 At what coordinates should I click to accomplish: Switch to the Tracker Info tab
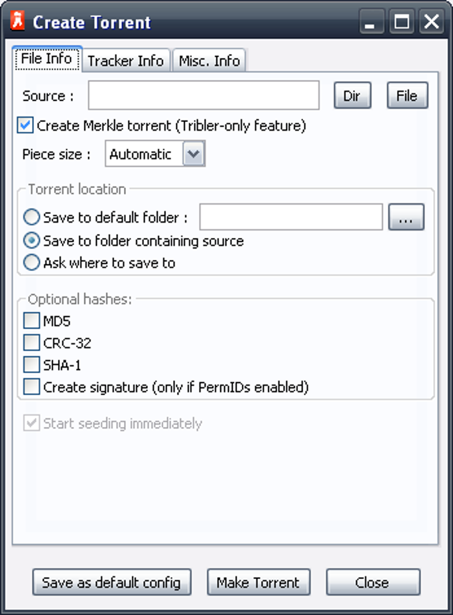tap(125, 61)
